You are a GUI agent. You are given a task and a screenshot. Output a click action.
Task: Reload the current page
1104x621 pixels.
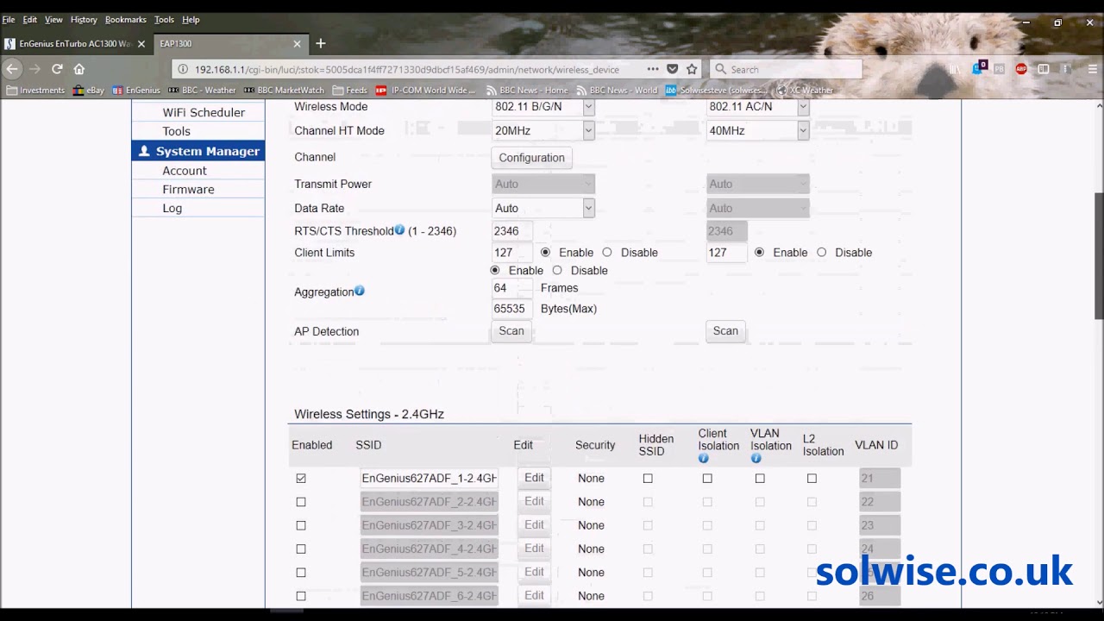tap(57, 69)
